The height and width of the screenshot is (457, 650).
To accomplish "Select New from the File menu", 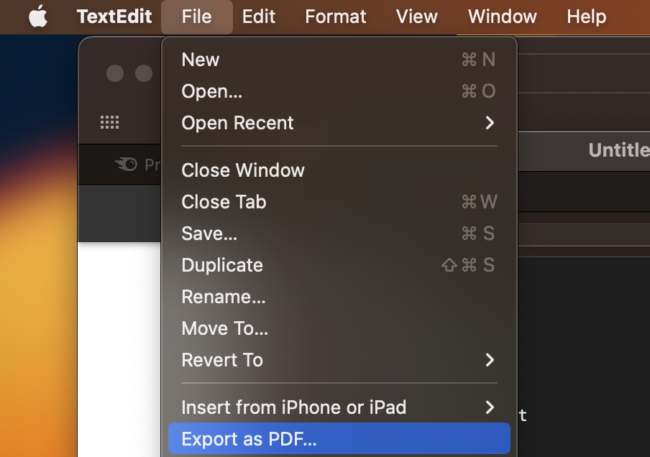I will tap(200, 60).
